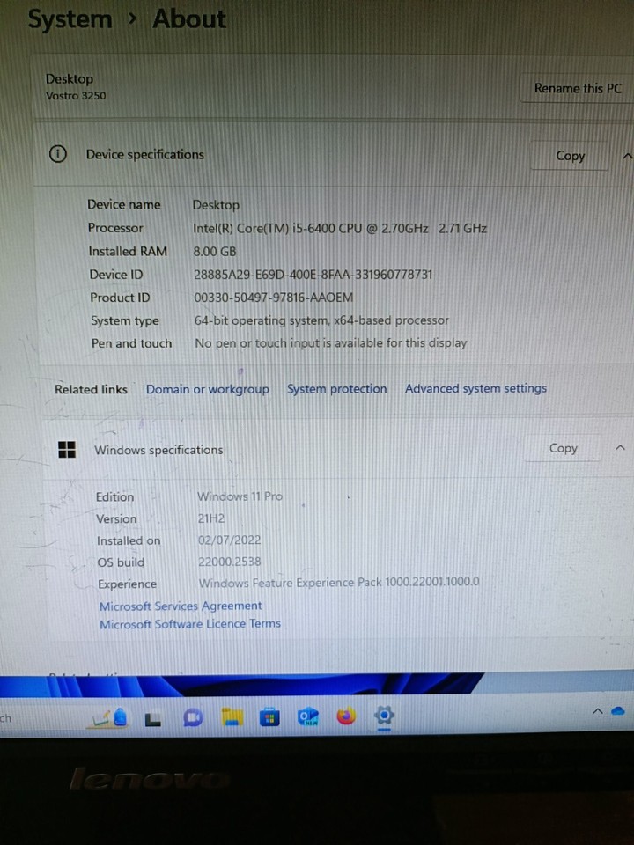Collapse the Windows specifications section chevron
Viewport: 634px width, 845px height.
pyautogui.click(x=620, y=448)
